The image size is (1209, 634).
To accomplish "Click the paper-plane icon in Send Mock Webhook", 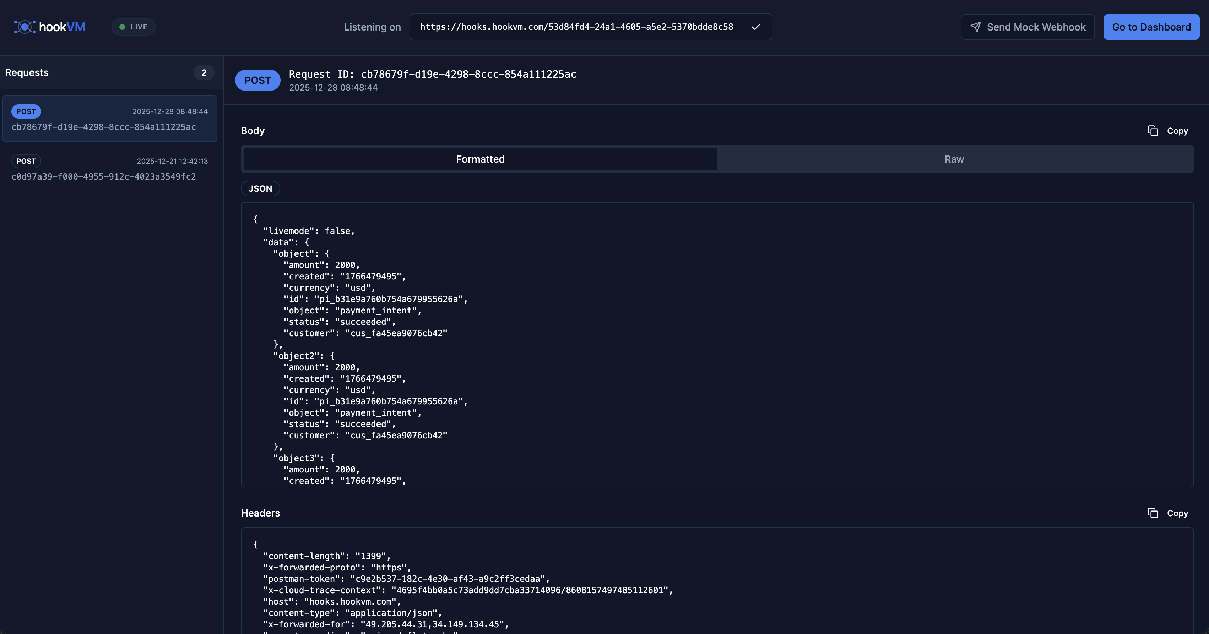I will coord(976,27).
